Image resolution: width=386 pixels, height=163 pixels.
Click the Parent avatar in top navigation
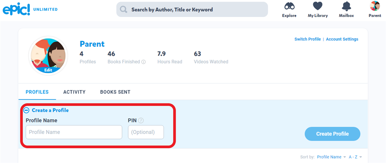[x=375, y=6]
